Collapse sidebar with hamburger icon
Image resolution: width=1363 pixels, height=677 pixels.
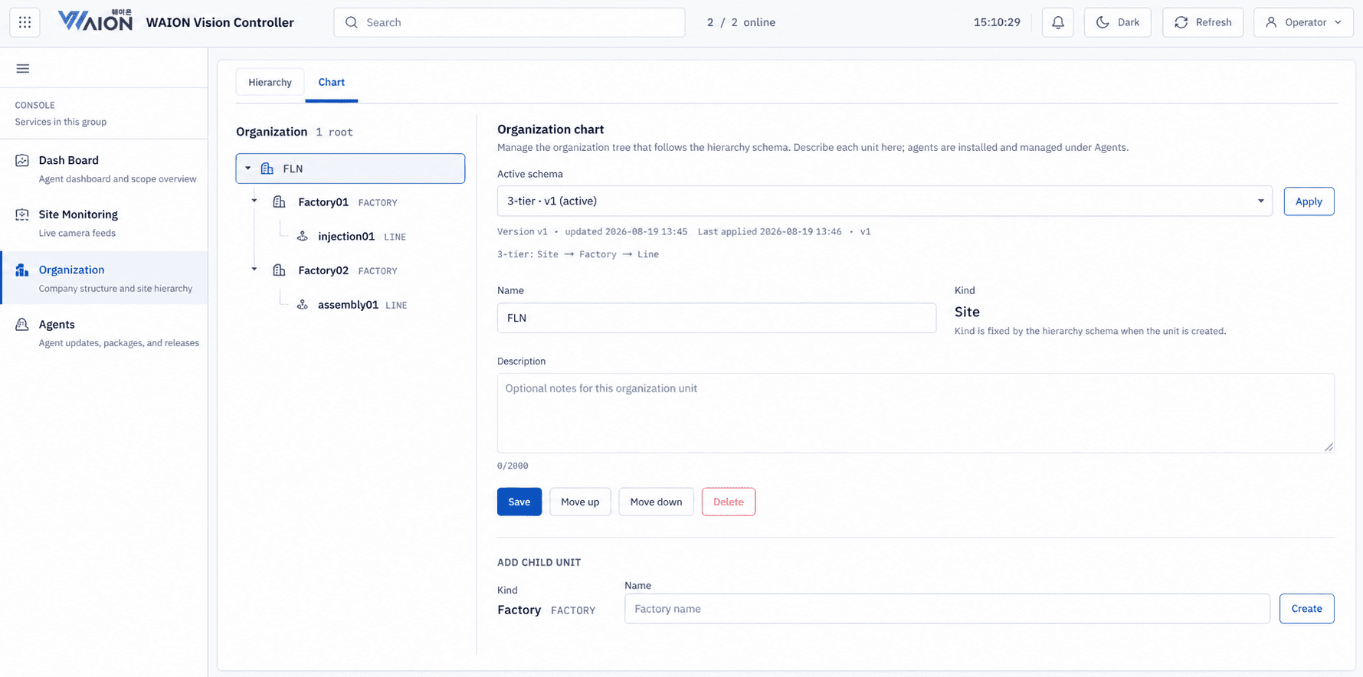(23, 68)
